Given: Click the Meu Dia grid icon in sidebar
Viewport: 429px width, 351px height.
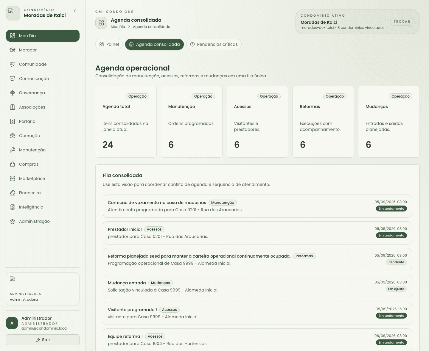Looking at the screenshot, I should click(x=13, y=36).
